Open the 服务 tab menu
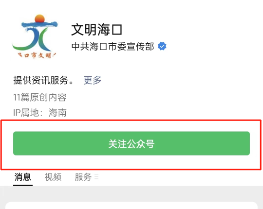 point(83,177)
